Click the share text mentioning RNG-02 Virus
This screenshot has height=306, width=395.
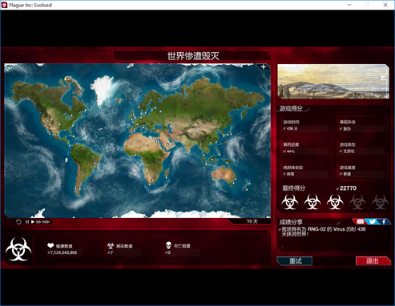(x=323, y=232)
